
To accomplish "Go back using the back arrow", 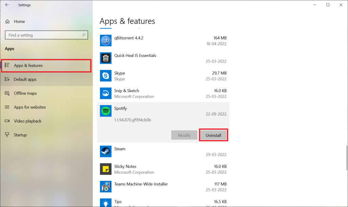I will (7, 5).
